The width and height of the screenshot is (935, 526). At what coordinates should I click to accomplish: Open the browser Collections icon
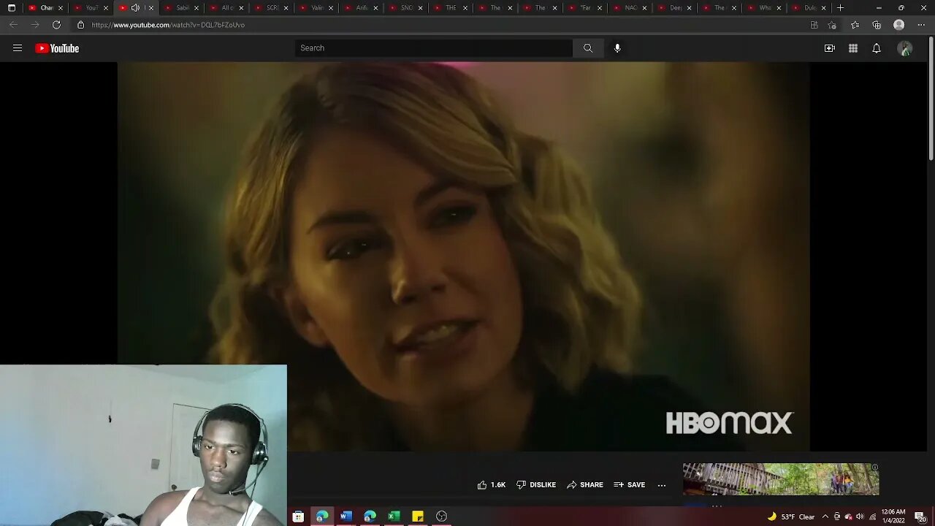pyautogui.click(x=877, y=25)
